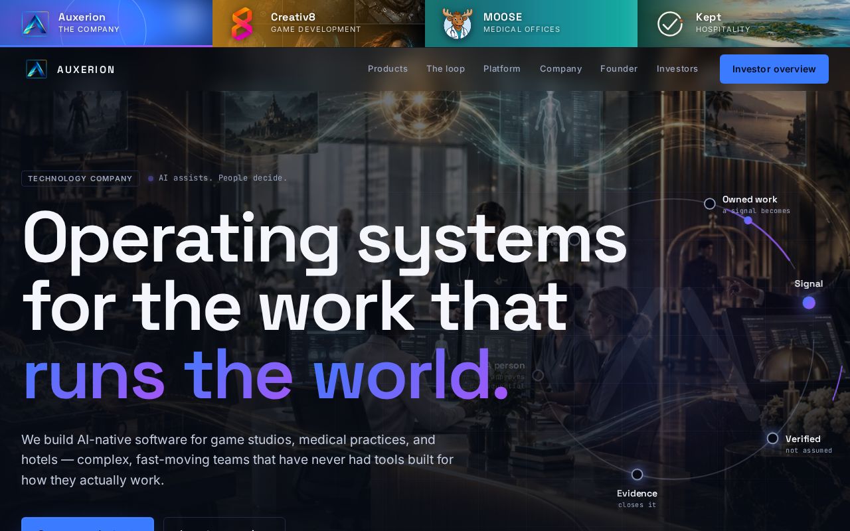Click the 'Evidence' label
This screenshot has height=531, width=850.
tap(637, 493)
